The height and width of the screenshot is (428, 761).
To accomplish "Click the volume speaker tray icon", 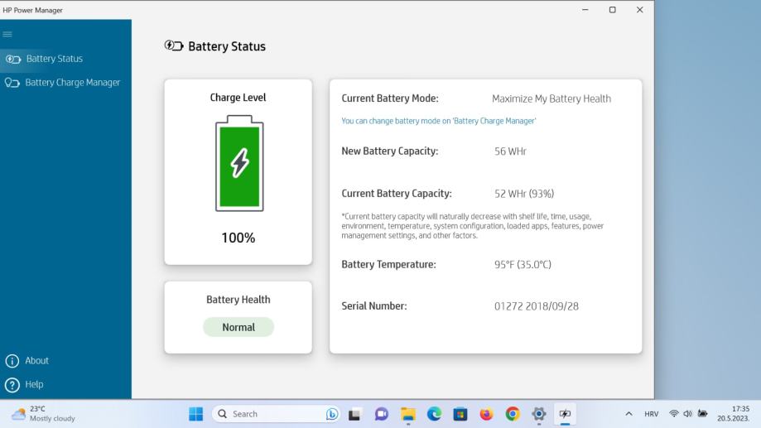I will (687, 414).
